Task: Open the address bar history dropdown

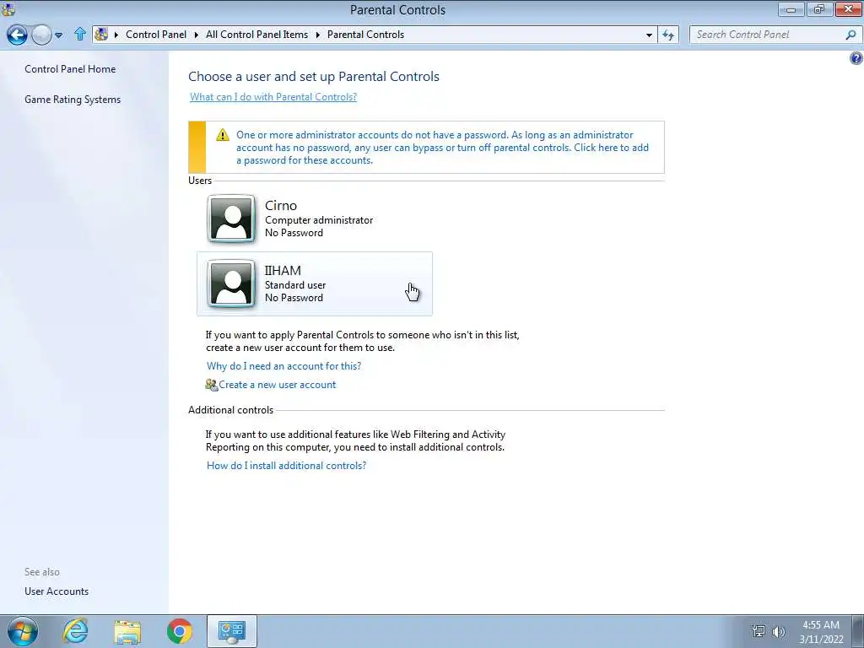Action: click(x=649, y=35)
